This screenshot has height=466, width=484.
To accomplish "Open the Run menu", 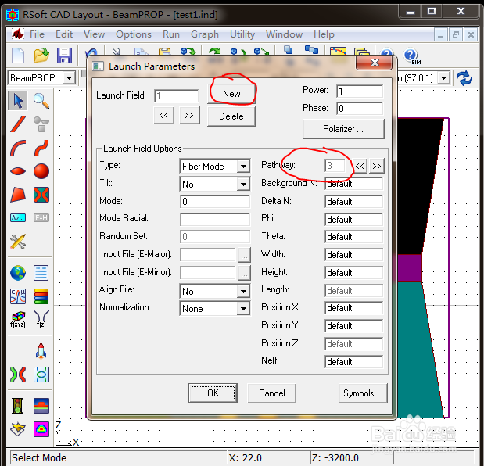I will [171, 34].
